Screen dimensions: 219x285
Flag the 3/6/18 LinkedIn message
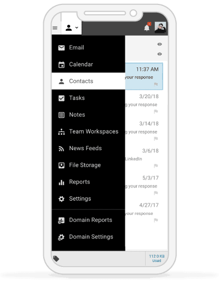[x=156, y=166]
